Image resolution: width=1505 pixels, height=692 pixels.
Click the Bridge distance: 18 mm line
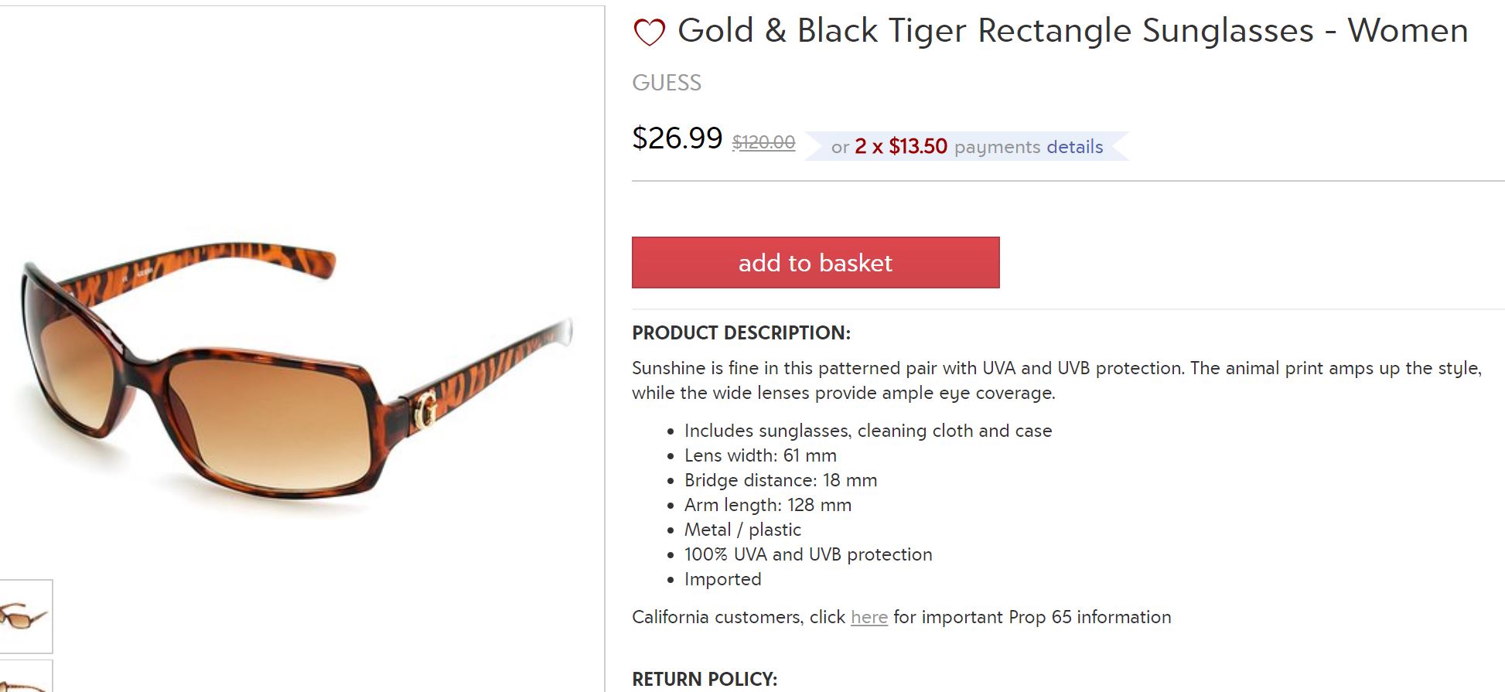(x=780, y=480)
